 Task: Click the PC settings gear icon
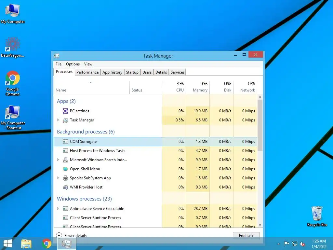(x=65, y=111)
